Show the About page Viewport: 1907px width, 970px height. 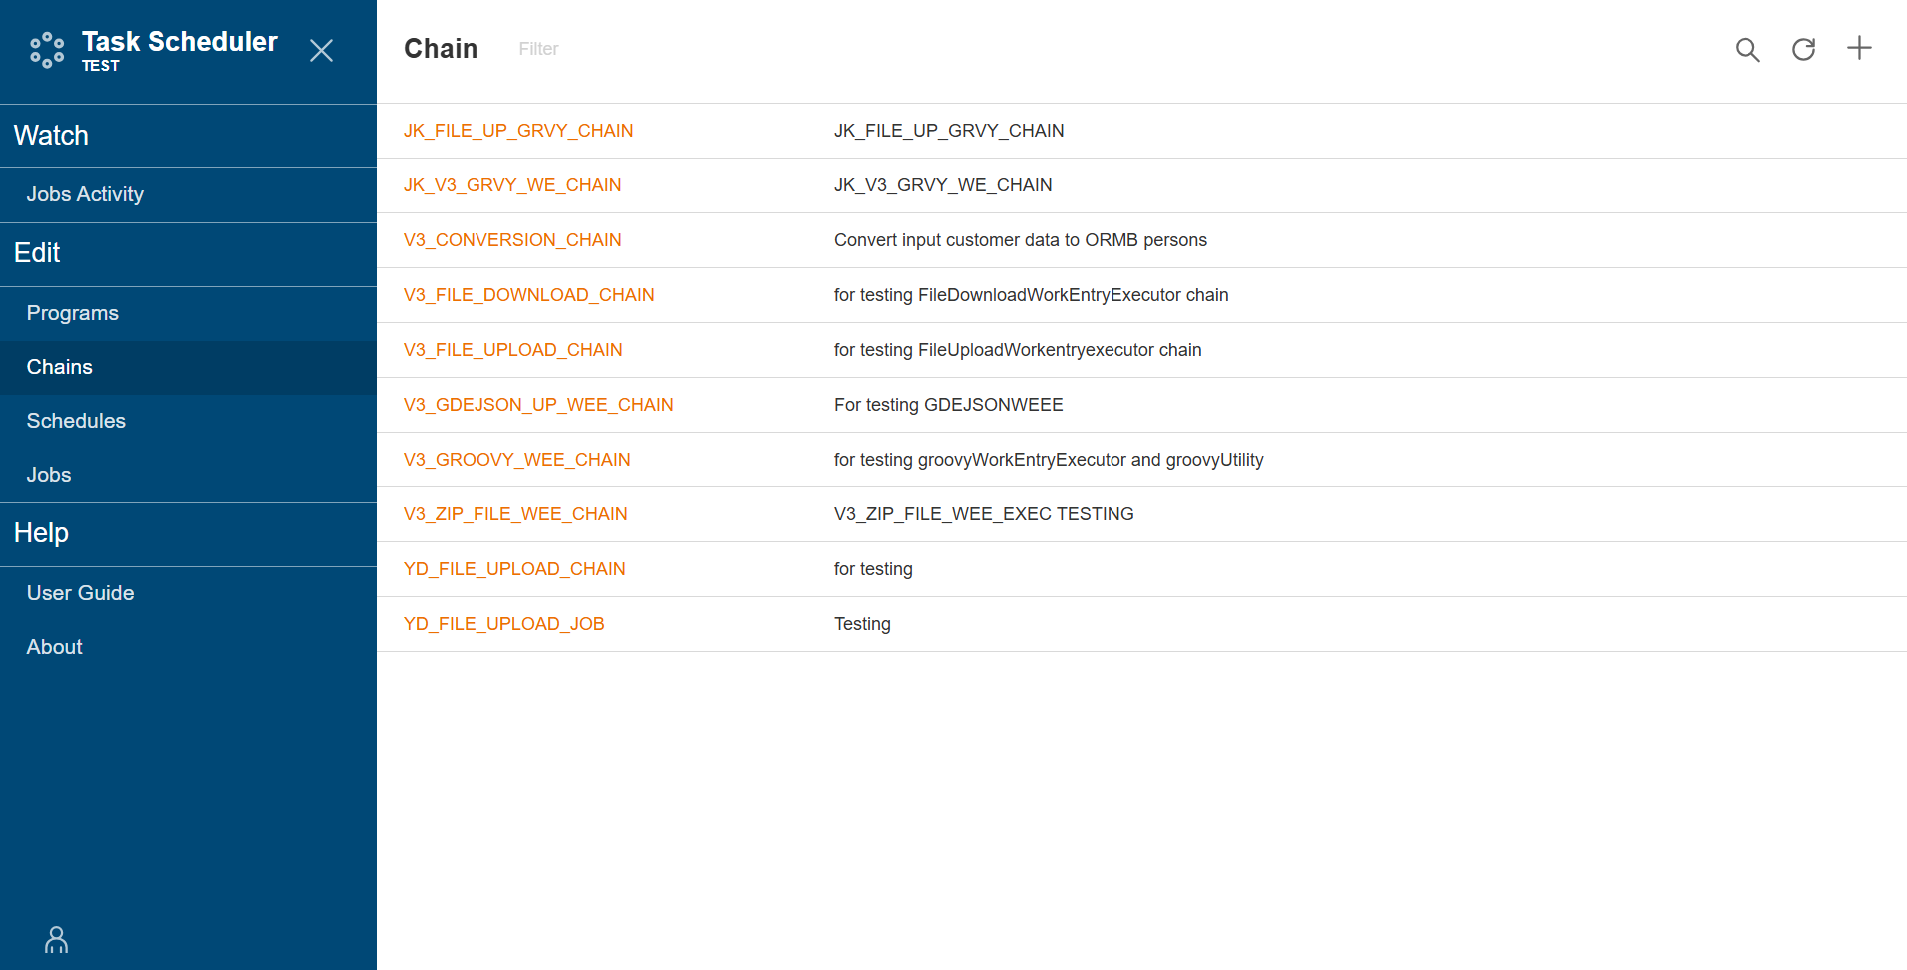54,647
